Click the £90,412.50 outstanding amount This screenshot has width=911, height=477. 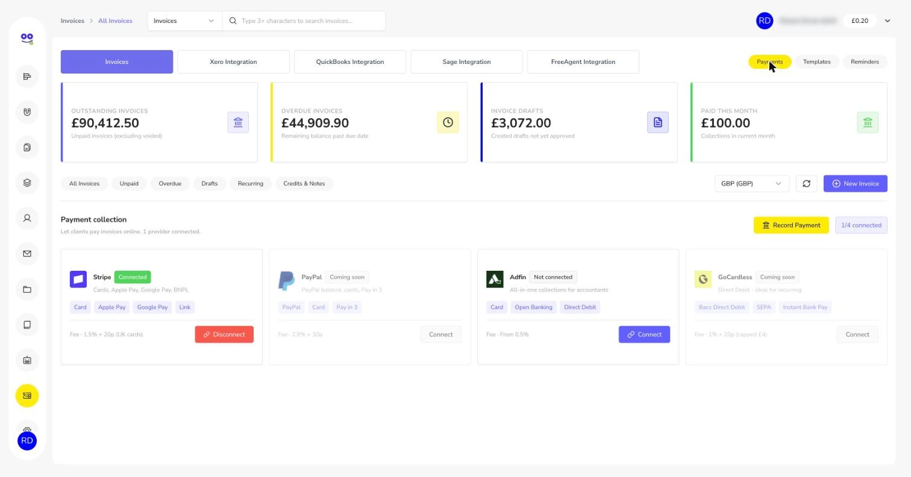coord(105,123)
